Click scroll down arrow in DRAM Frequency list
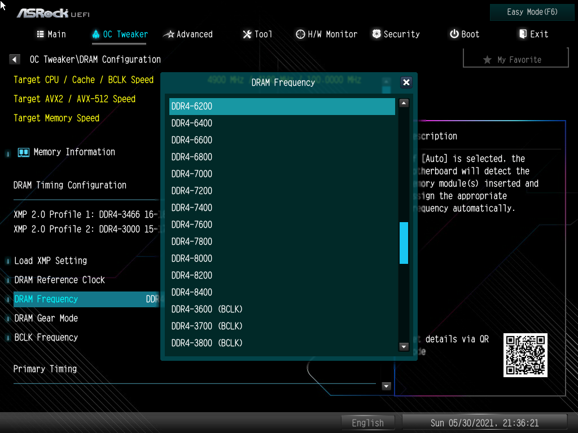Viewport: 578px width, 433px height. pyautogui.click(x=404, y=347)
